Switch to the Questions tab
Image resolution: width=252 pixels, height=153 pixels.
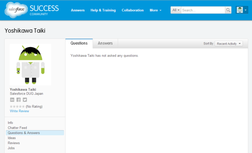[79, 43]
